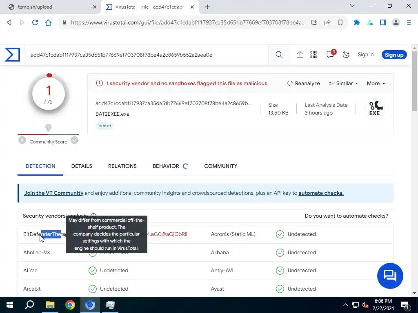Open the Windows Start menu
Image resolution: width=418 pixels, height=313 pixels.
tap(10, 305)
